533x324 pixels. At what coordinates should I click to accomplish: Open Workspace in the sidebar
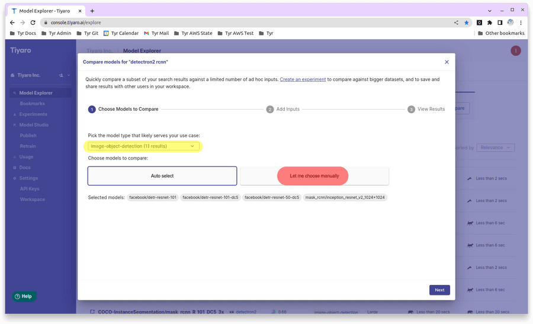[x=33, y=199]
